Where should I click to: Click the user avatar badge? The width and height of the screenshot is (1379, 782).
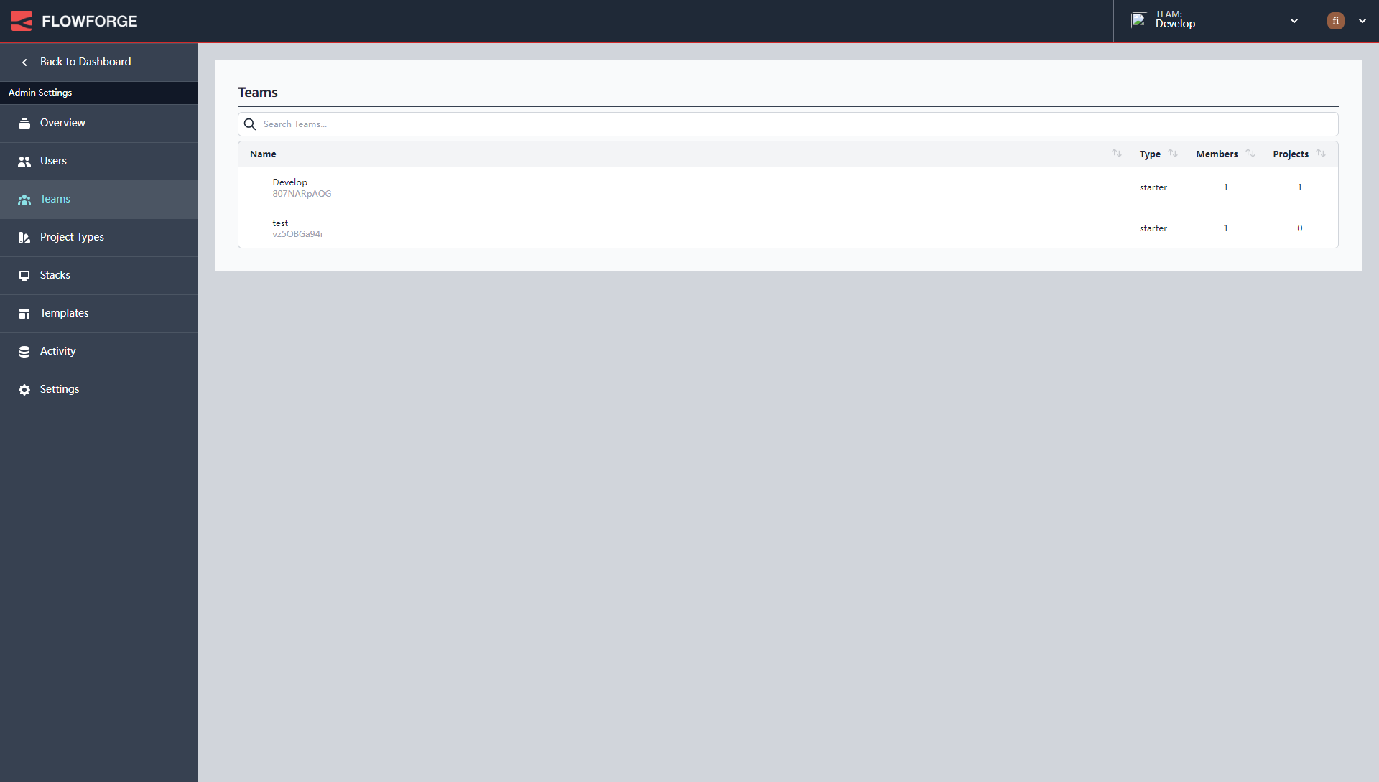click(x=1335, y=21)
